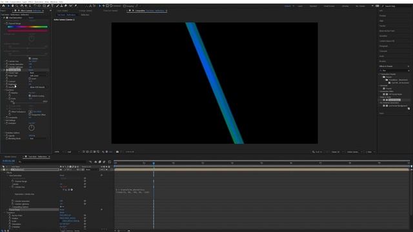
Task: Click the timeline current time indicator playhead
Action: pyautogui.click(x=154, y=163)
